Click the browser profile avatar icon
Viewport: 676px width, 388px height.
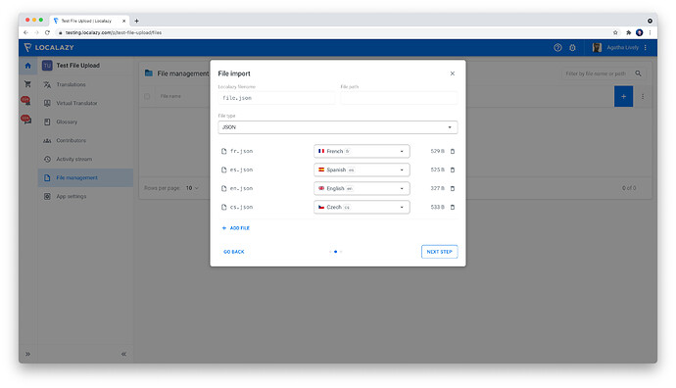[x=640, y=32]
